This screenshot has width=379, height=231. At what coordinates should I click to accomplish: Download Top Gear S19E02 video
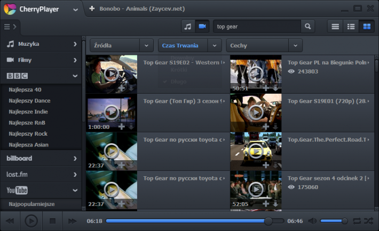[x=131, y=88]
